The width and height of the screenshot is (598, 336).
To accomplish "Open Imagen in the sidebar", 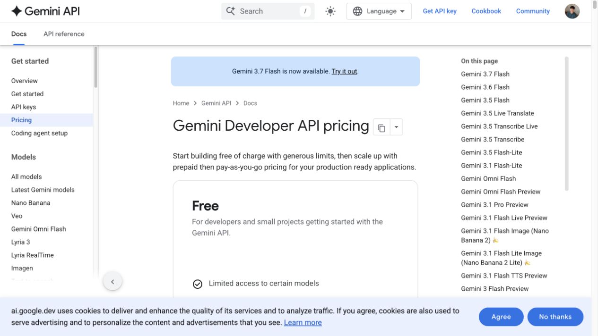I will 22,268.
